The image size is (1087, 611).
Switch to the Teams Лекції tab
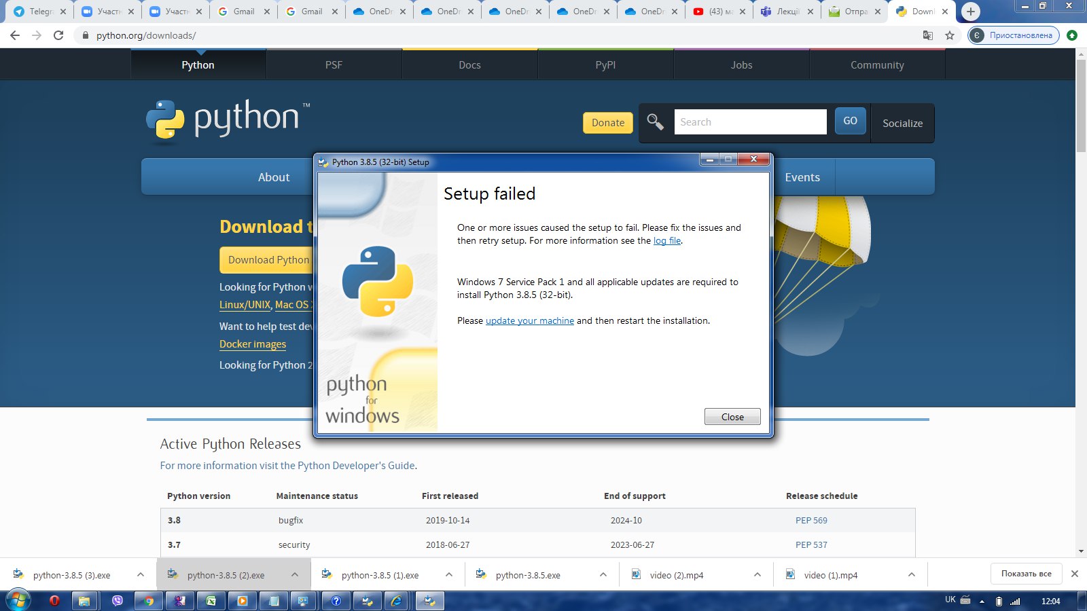787,12
